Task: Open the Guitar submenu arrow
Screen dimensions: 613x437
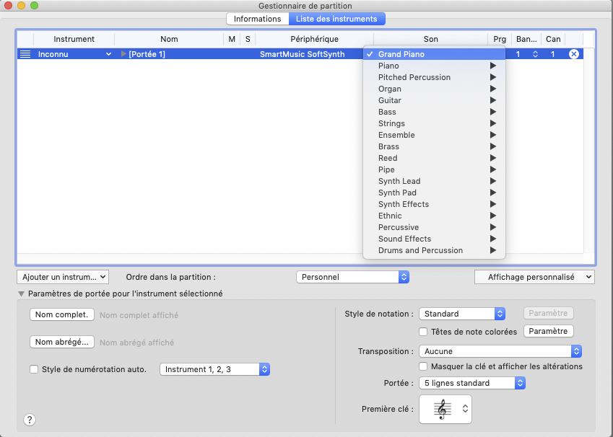Action: (x=493, y=100)
